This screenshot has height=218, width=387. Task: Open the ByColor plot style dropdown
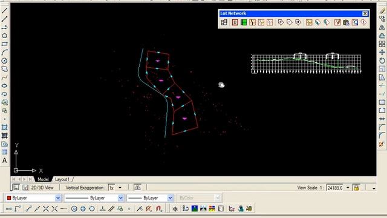(218, 198)
